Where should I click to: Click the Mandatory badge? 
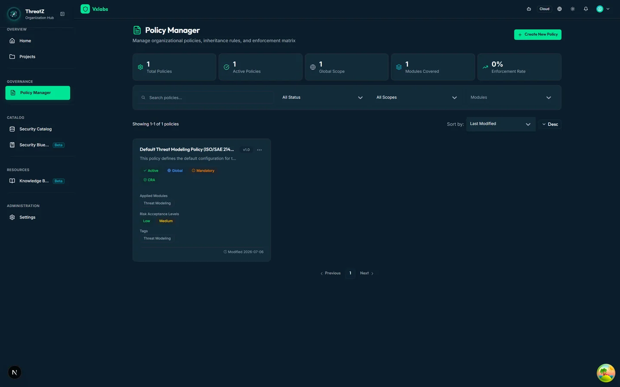click(203, 171)
